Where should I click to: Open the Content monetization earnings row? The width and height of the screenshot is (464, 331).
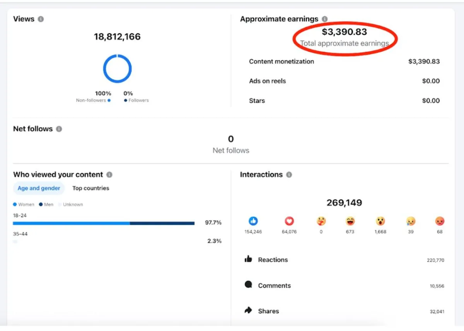pos(344,61)
